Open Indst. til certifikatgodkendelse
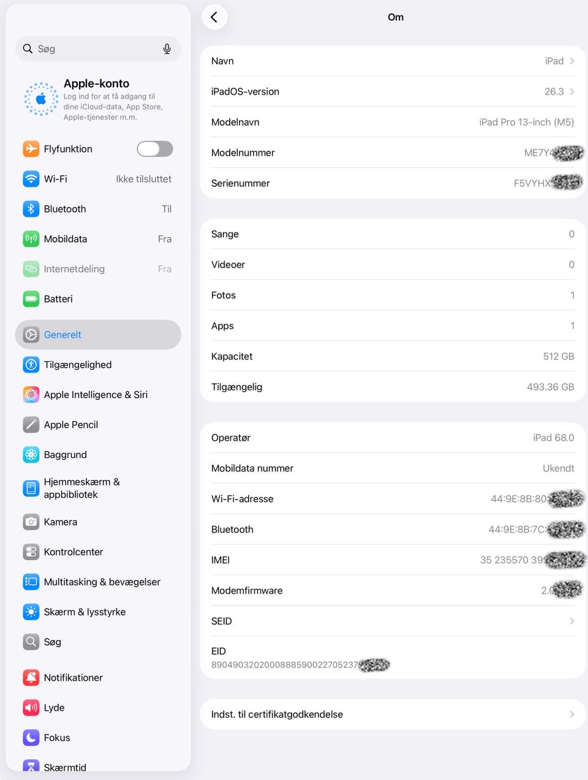Viewport: 588px width, 780px height. point(393,714)
